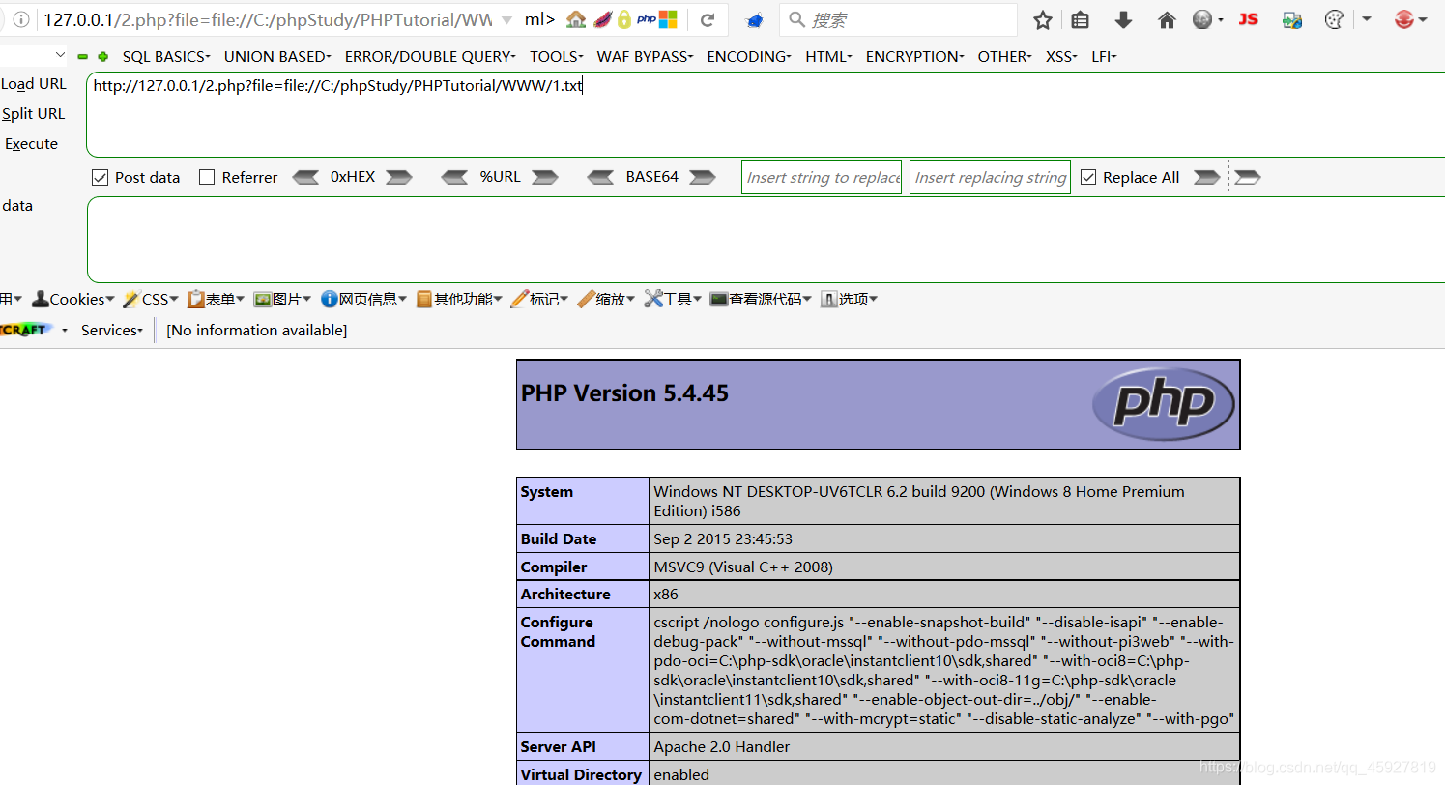Open Cookies menu in developer toolbar
This screenshot has height=785, width=1445.
pyautogui.click(x=73, y=300)
